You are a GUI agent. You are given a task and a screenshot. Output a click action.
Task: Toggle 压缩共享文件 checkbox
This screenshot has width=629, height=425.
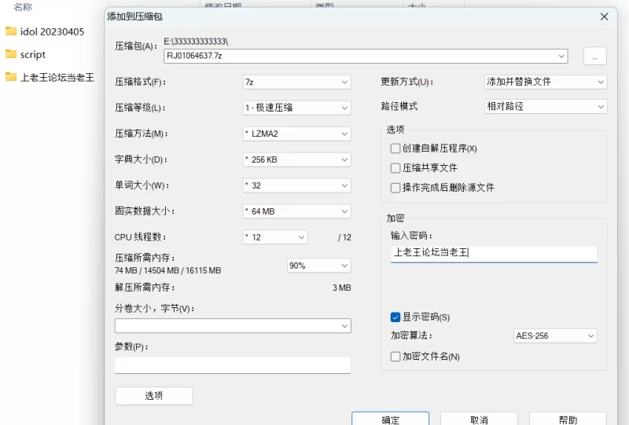point(395,168)
